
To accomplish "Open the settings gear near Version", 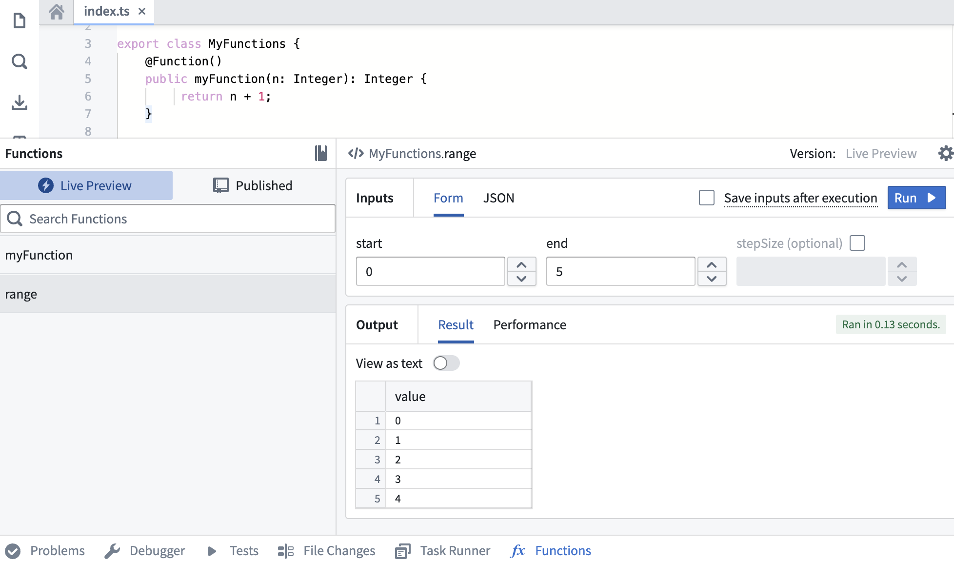I will (945, 153).
